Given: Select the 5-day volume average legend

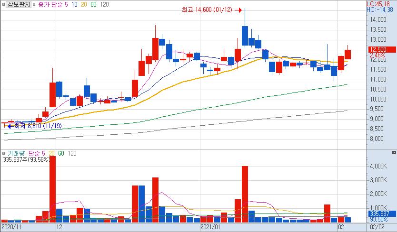Looking at the screenshot, I should tap(43, 153).
